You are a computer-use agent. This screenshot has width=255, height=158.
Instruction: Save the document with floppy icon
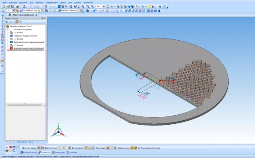12,6
